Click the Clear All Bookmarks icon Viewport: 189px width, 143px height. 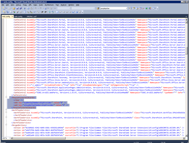80,12
